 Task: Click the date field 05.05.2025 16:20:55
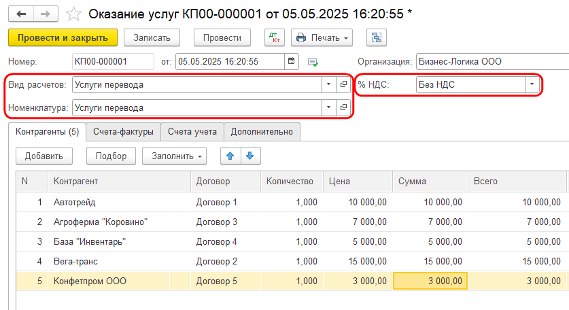click(x=230, y=61)
